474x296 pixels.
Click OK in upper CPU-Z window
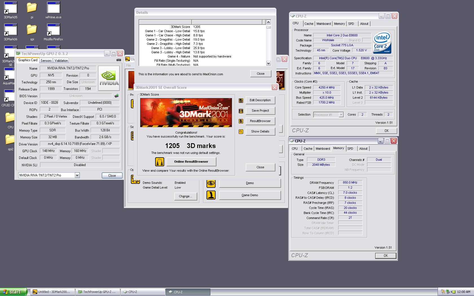pyautogui.click(x=387, y=131)
